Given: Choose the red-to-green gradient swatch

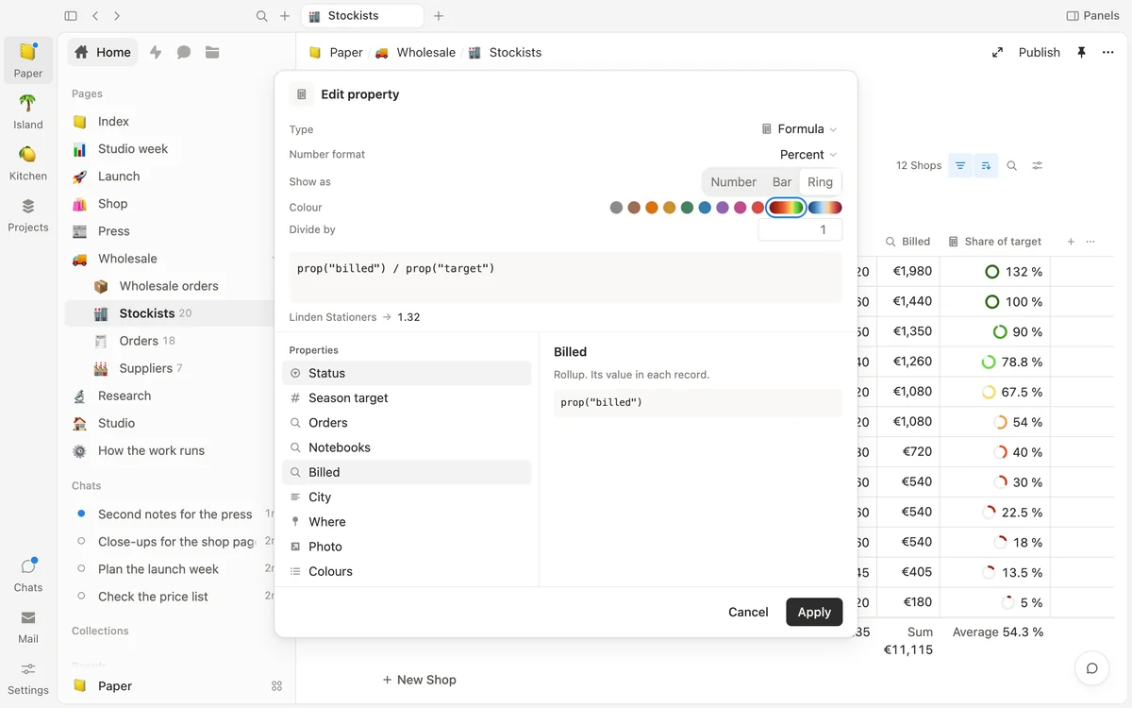Looking at the screenshot, I should pos(786,208).
